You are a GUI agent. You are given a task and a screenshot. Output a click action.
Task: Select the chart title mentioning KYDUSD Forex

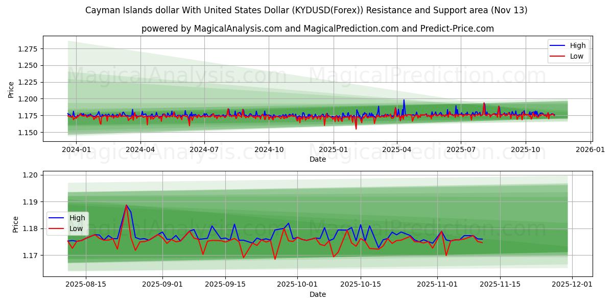coord(306,9)
